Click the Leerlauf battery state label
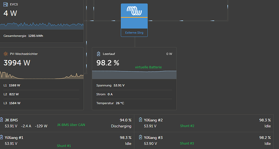Screen dimensions: 279x149 point(109,54)
